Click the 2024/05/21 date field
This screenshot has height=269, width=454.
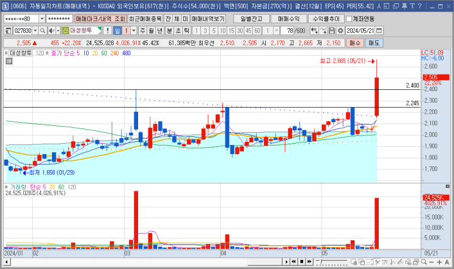tap(360, 31)
